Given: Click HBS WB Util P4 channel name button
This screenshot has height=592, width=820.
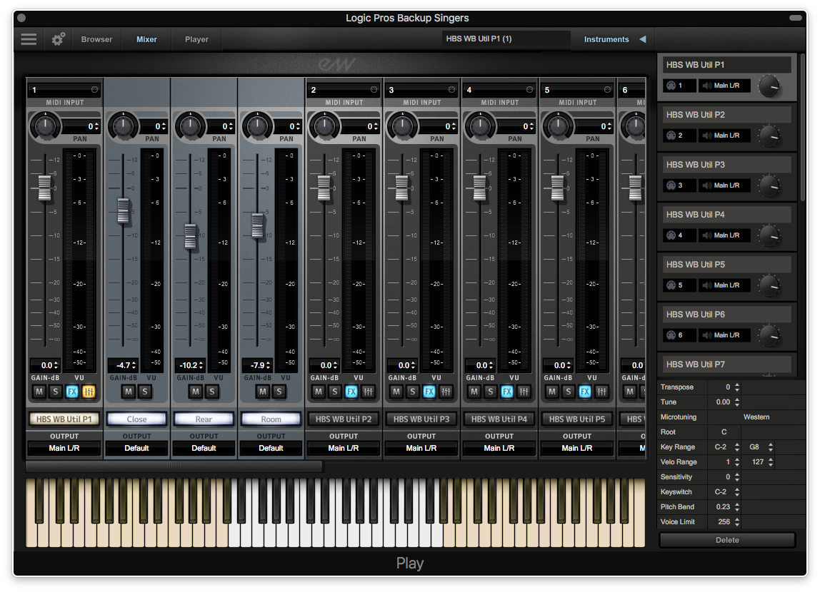Looking at the screenshot, I should [499, 419].
